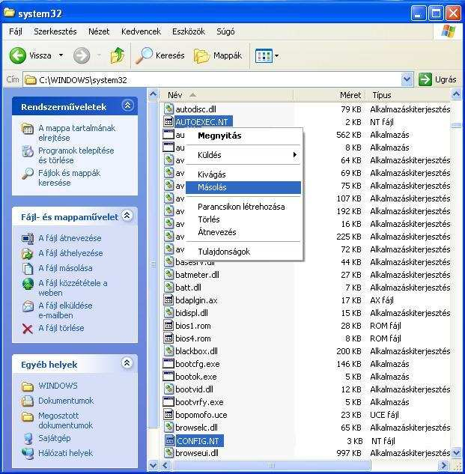Screen dimensions: 465x474
Task: Choose Átnevezés in the context menu
Action: (x=243, y=232)
